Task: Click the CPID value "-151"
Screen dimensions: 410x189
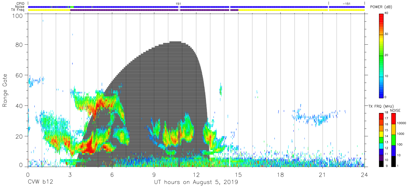Action: point(346,3)
